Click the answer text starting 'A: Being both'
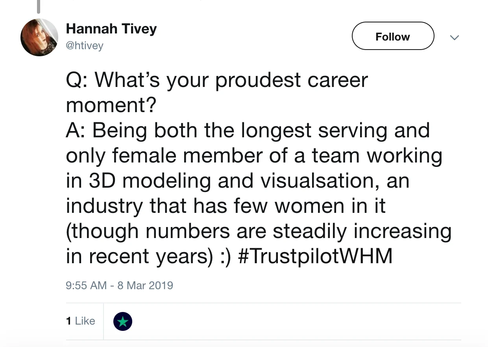This screenshot has width=488, height=347. click(x=247, y=130)
